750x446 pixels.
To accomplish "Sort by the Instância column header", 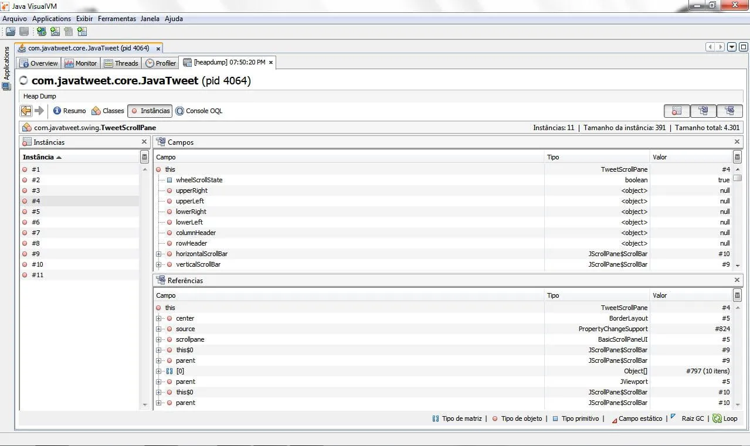I will tap(80, 157).
